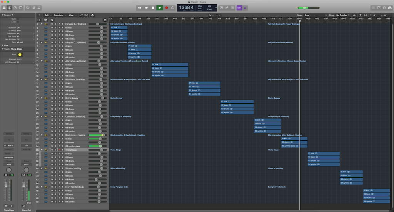Screen dimensions: 394x212
Task: Expand the More section in Region inspector
Action: pos(5,45)
